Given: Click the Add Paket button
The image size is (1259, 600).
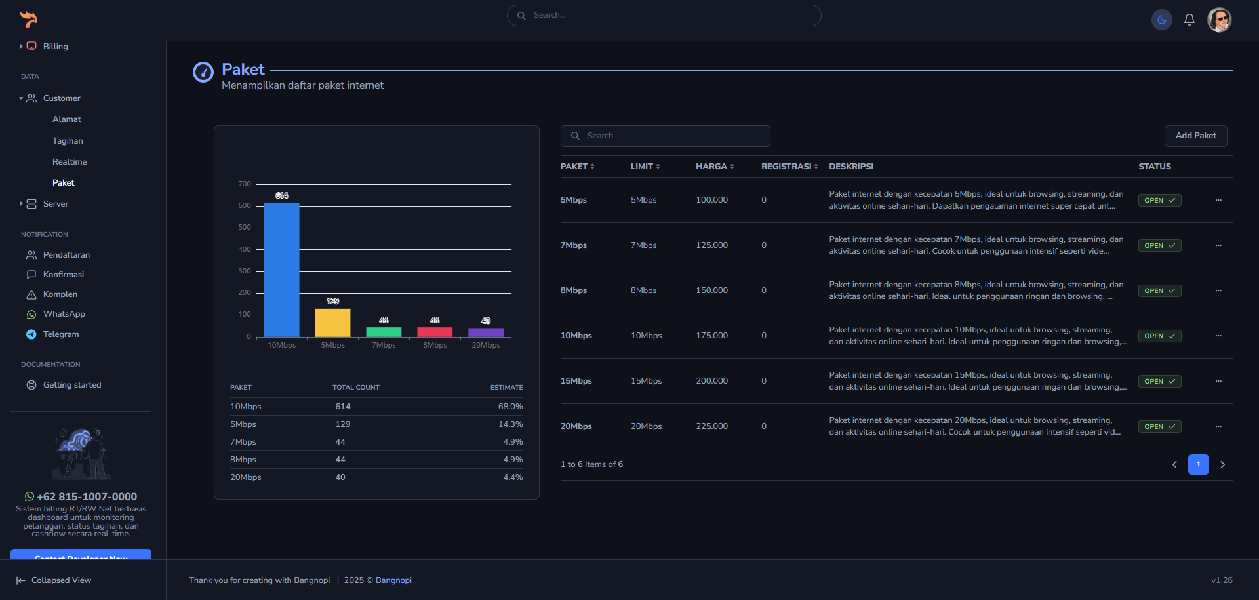Looking at the screenshot, I should 1195,136.
